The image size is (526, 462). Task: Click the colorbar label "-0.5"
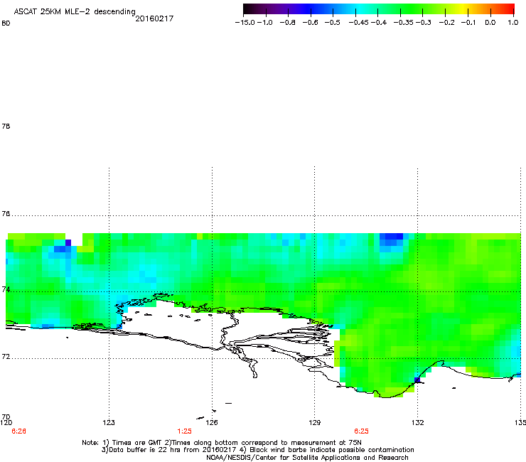[333, 23]
